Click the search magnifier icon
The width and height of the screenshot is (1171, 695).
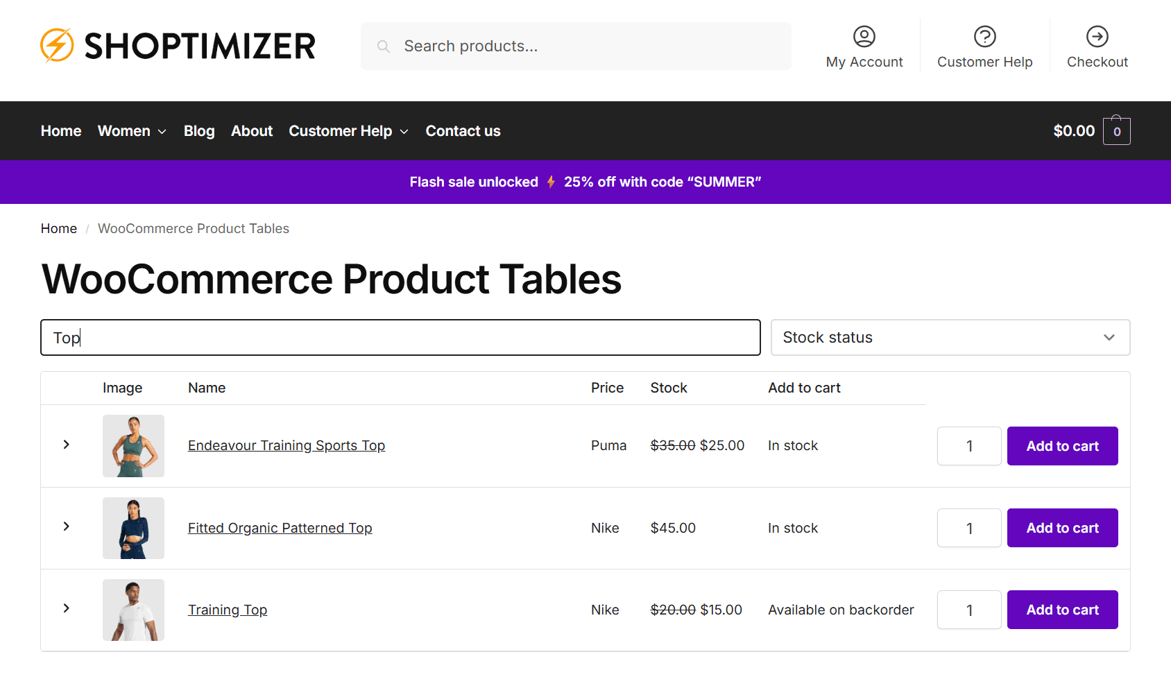tap(384, 46)
